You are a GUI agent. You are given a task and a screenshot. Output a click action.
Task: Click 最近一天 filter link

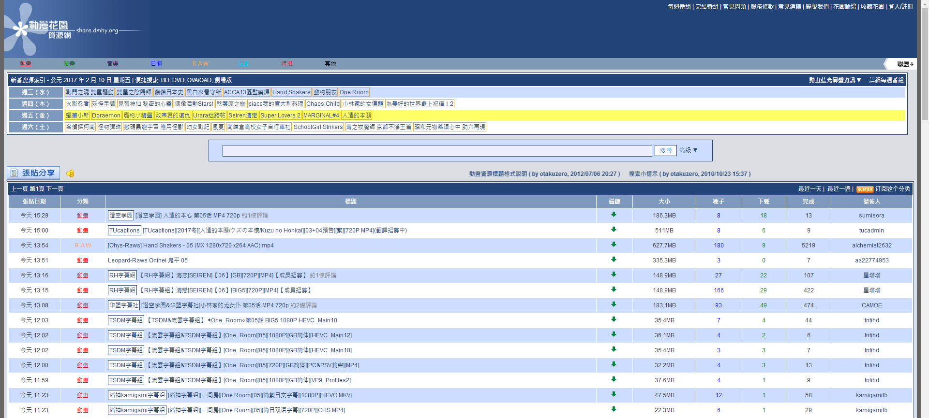(x=810, y=189)
